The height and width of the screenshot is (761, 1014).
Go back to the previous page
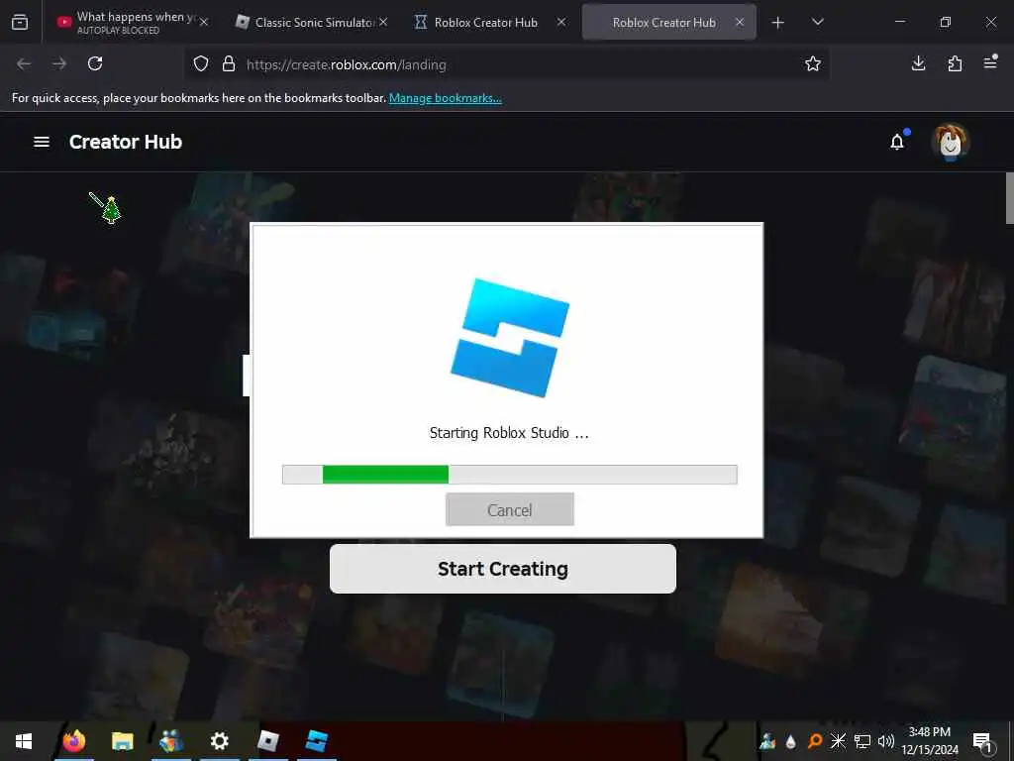click(x=24, y=63)
